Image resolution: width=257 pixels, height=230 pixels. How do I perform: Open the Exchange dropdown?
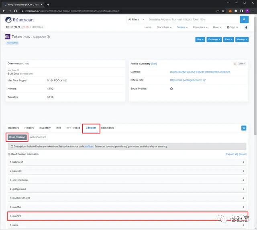pyautogui.click(x=214, y=39)
